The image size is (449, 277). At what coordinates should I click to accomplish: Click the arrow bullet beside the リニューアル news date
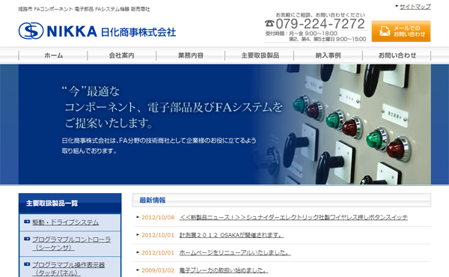pos(138,252)
